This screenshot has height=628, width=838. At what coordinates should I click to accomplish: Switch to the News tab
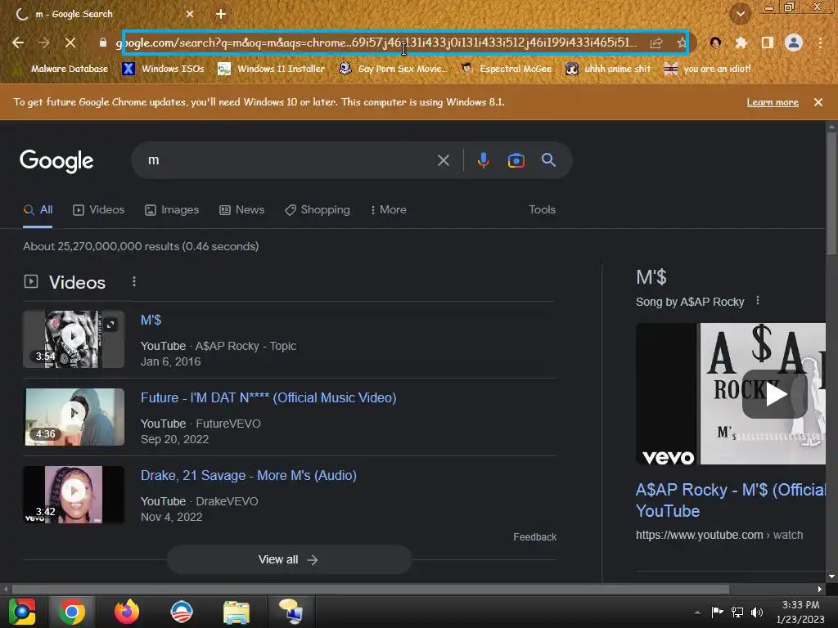pos(241,210)
